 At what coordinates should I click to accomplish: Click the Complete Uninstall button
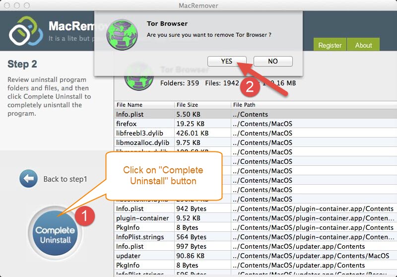[55, 233]
